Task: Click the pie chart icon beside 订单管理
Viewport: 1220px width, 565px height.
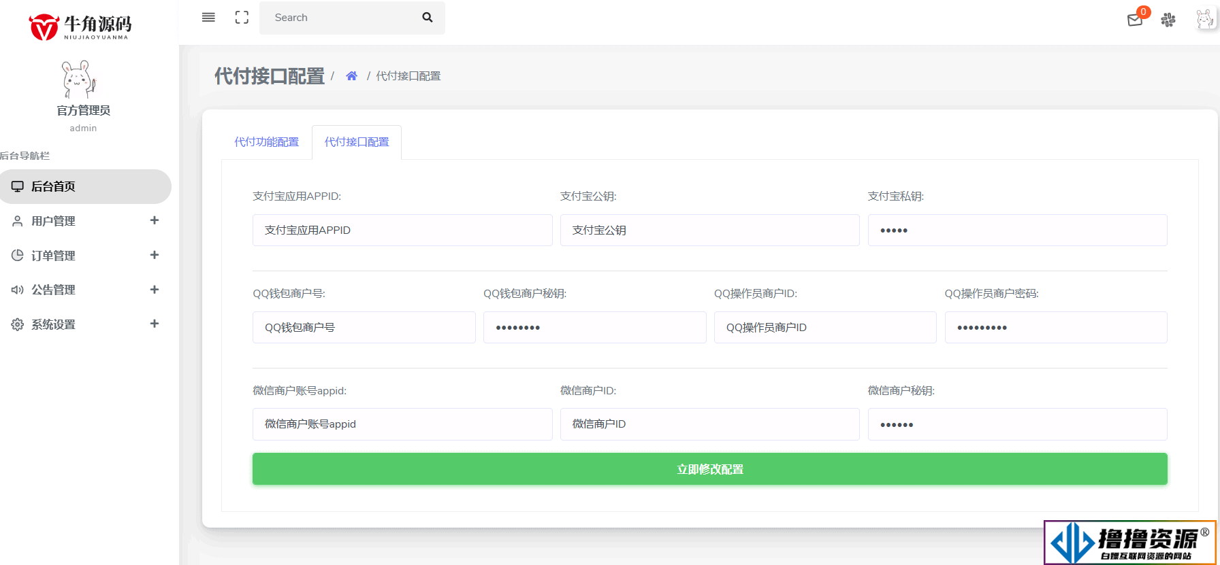Action: coord(18,256)
